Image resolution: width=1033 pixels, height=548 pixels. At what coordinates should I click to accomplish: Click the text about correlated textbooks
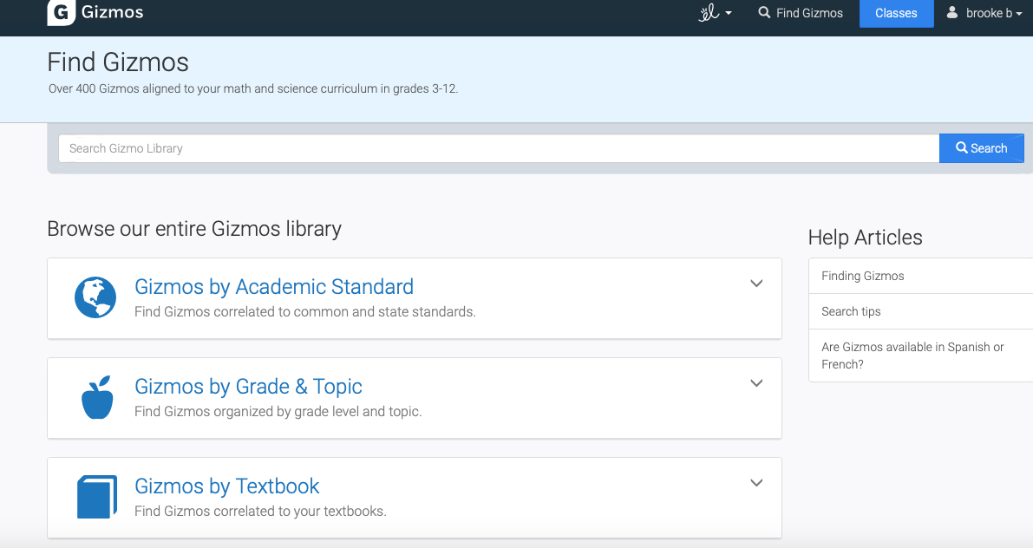260,511
